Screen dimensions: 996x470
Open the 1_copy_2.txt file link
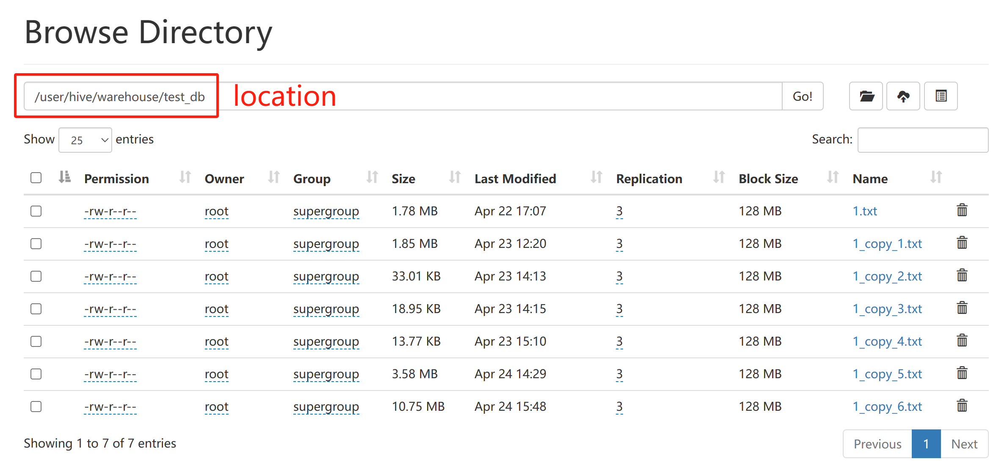pyautogui.click(x=887, y=276)
